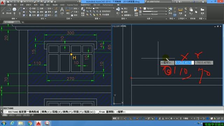The height and width of the screenshot is (126, 224).
Task: Open the A360 ribbon tab
Action: 62,5
